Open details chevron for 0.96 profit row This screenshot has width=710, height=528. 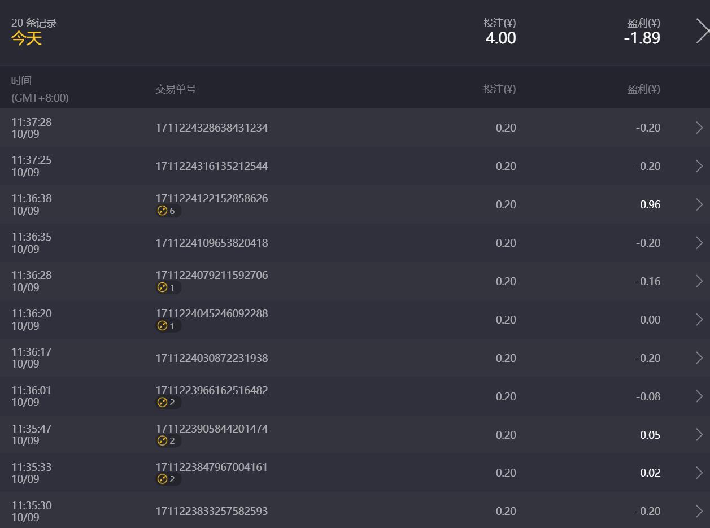(x=699, y=204)
